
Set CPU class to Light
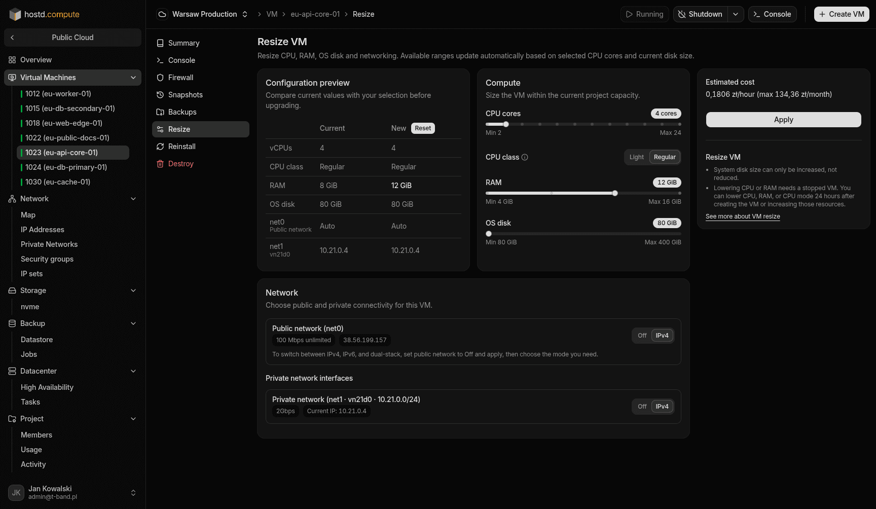coord(637,157)
